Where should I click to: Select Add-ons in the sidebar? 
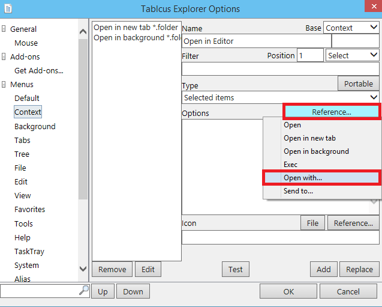25,56
